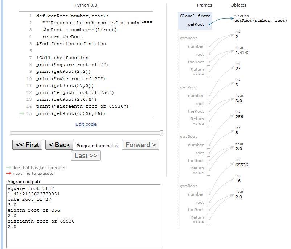
Task: Click the green arrow legend icon
Action: 9,167
